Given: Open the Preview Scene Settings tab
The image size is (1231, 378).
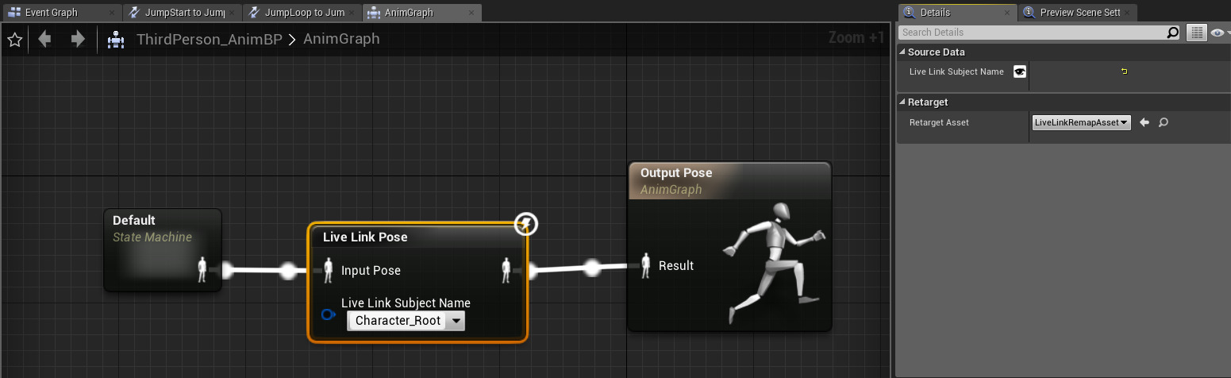Looking at the screenshot, I should point(1078,13).
